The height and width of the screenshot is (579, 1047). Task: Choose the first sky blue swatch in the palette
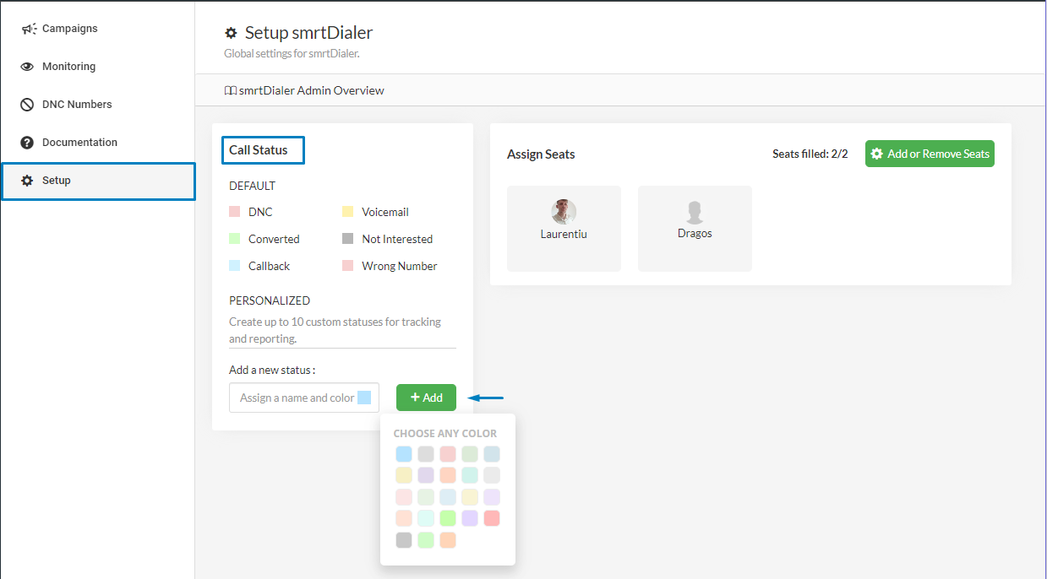point(404,454)
